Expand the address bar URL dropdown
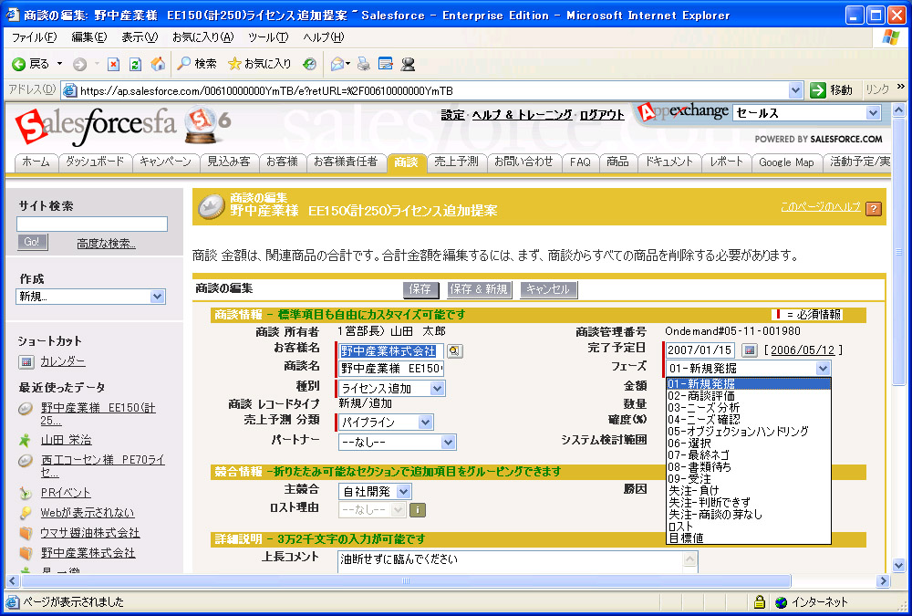The image size is (912, 616). point(795,90)
